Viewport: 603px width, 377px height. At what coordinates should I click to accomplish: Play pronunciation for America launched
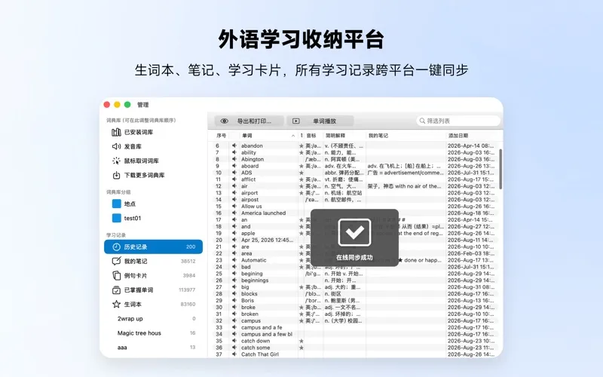click(x=234, y=213)
